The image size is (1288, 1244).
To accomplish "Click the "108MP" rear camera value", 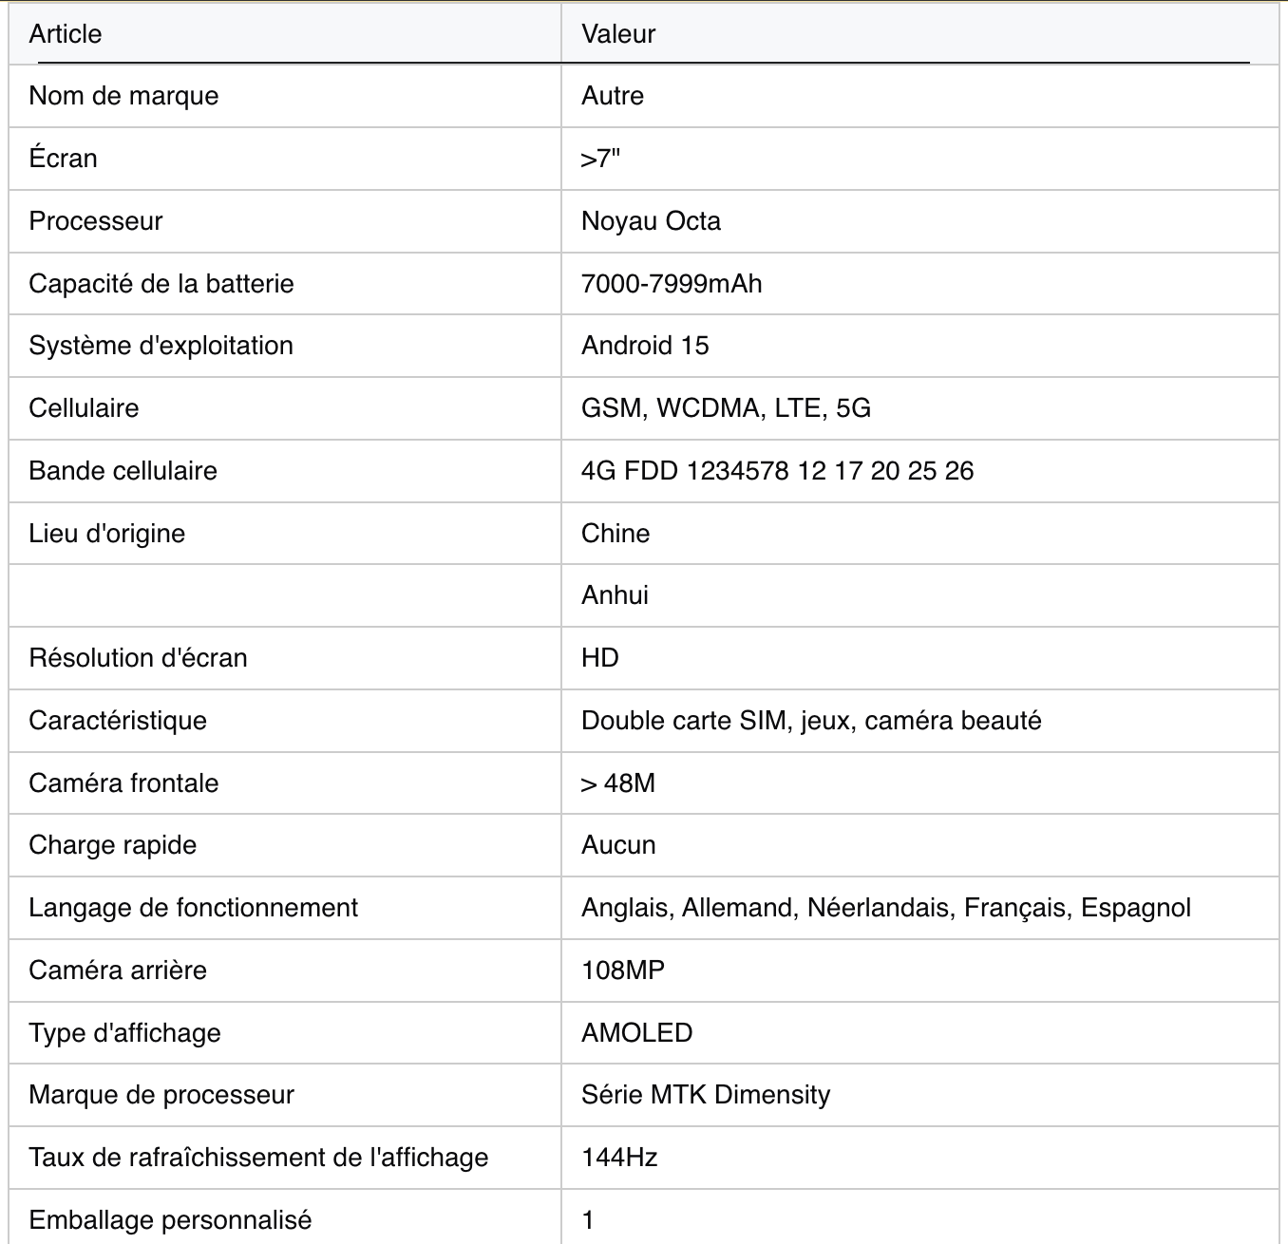I will pyautogui.click(x=623, y=971).
